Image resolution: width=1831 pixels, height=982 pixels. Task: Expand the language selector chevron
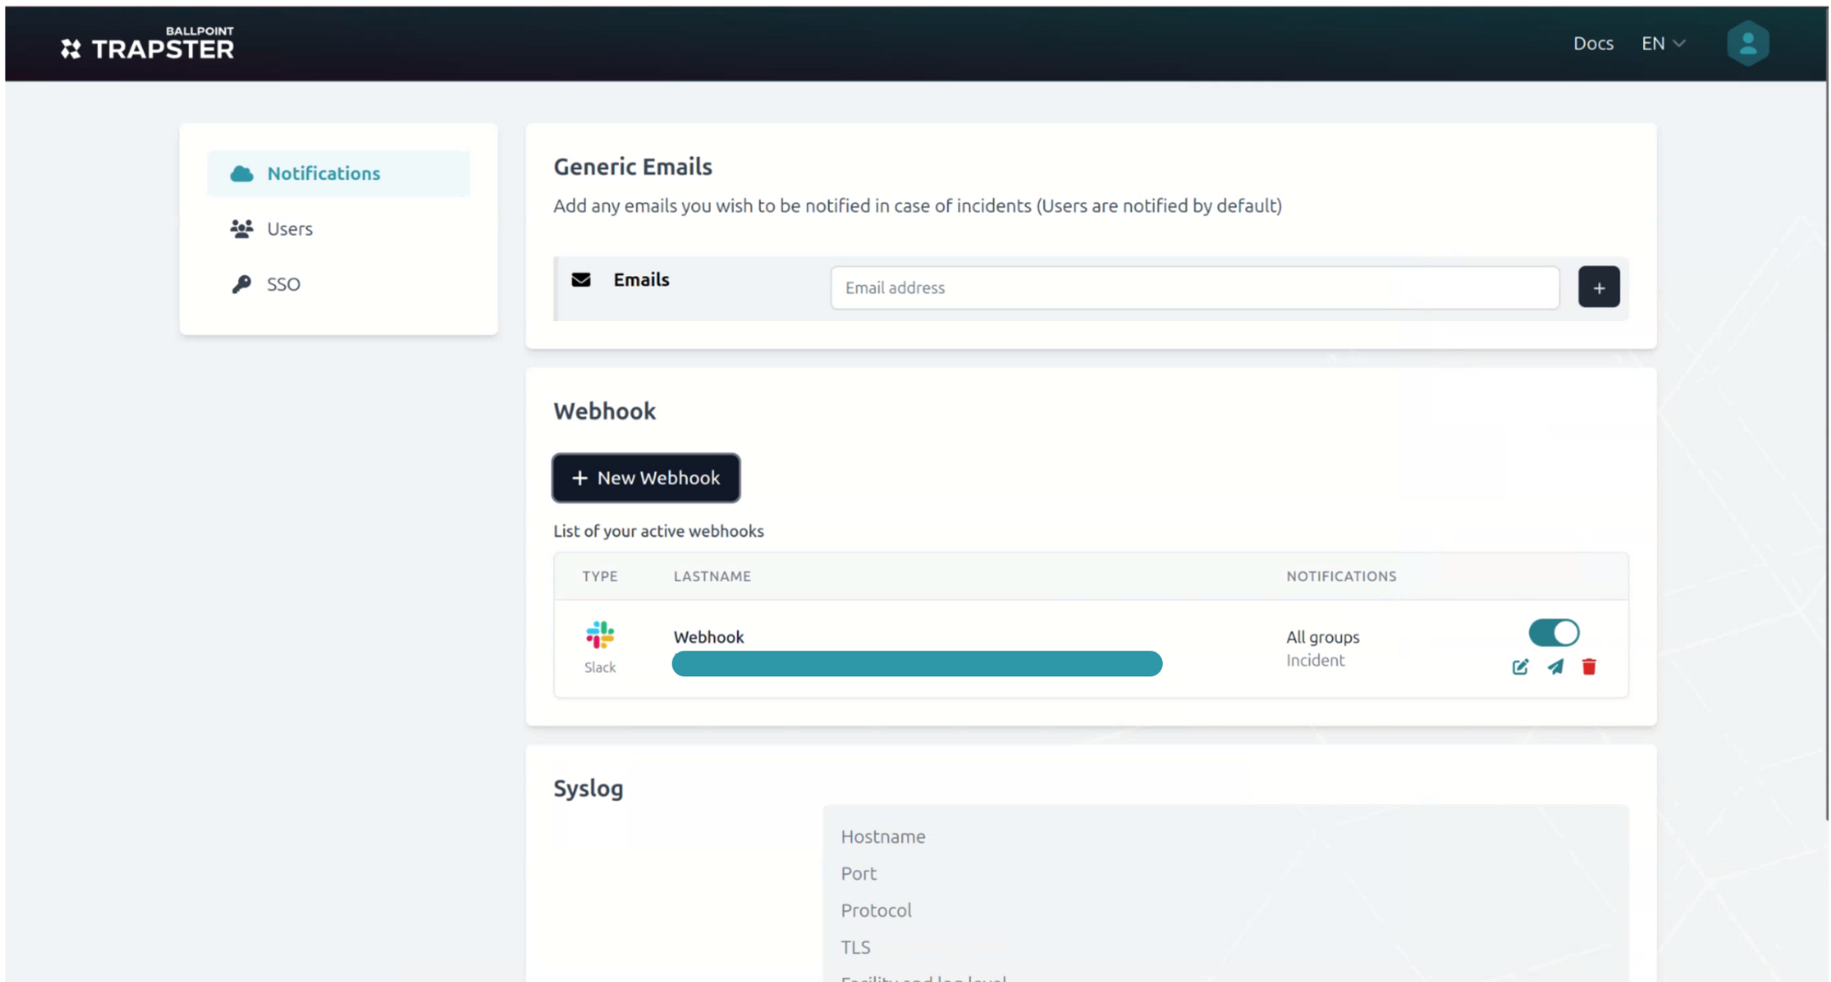(1681, 44)
